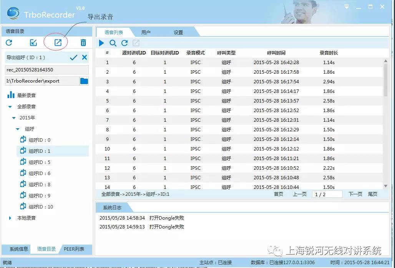
Task: Click the trash delete icon
Action: pos(83,43)
